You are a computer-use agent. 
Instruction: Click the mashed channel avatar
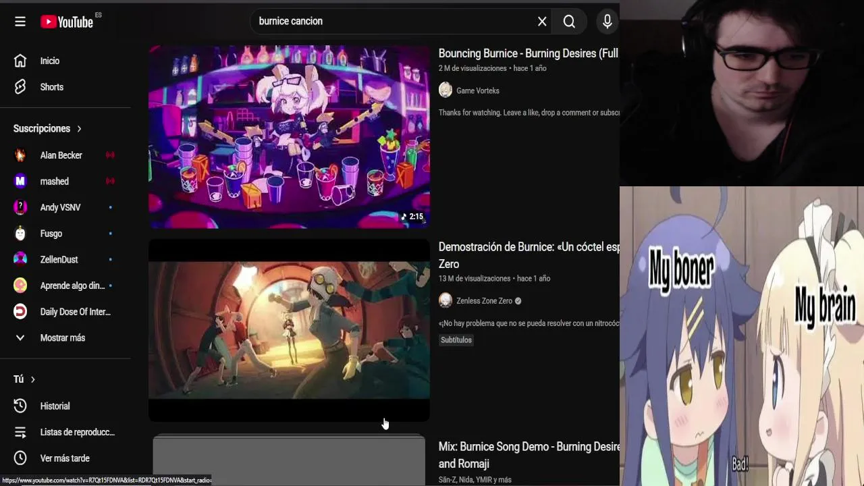(x=20, y=181)
